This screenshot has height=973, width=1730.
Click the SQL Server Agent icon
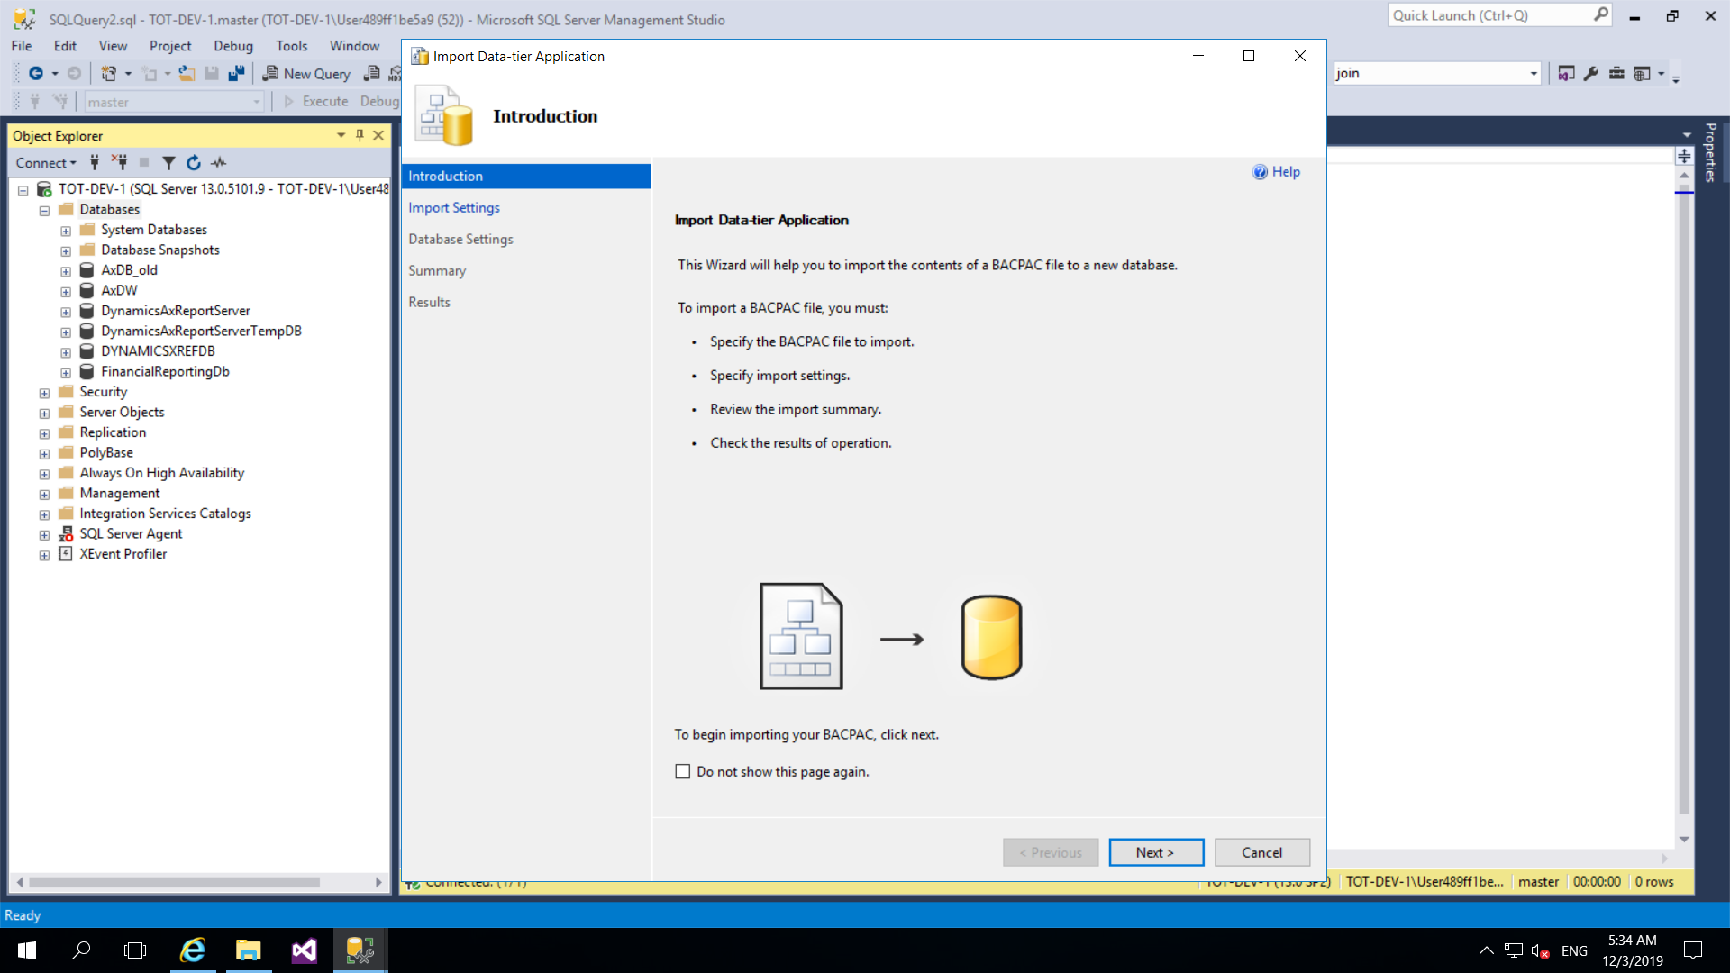(66, 533)
